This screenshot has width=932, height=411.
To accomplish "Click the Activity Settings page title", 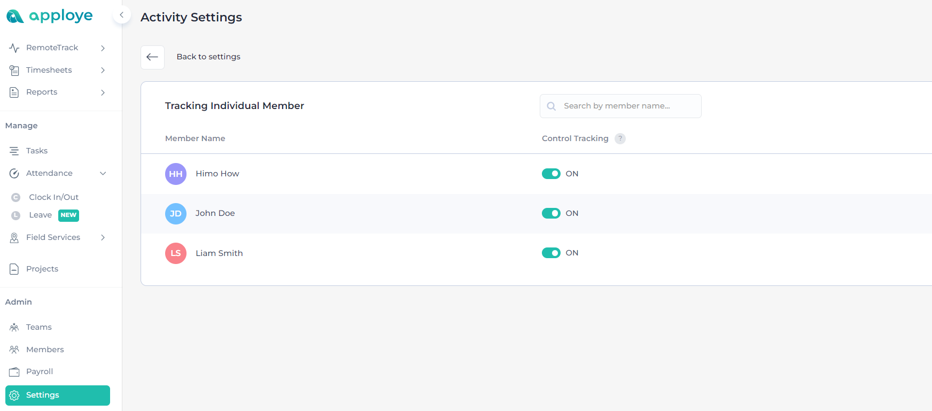I will pyautogui.click(x=191, y=17).
